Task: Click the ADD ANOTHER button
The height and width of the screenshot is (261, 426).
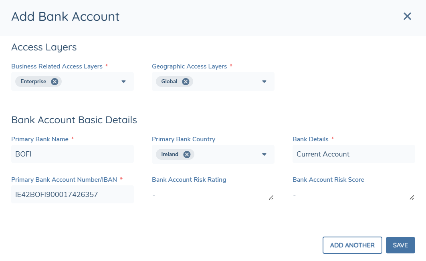Action: click(352, 245)
